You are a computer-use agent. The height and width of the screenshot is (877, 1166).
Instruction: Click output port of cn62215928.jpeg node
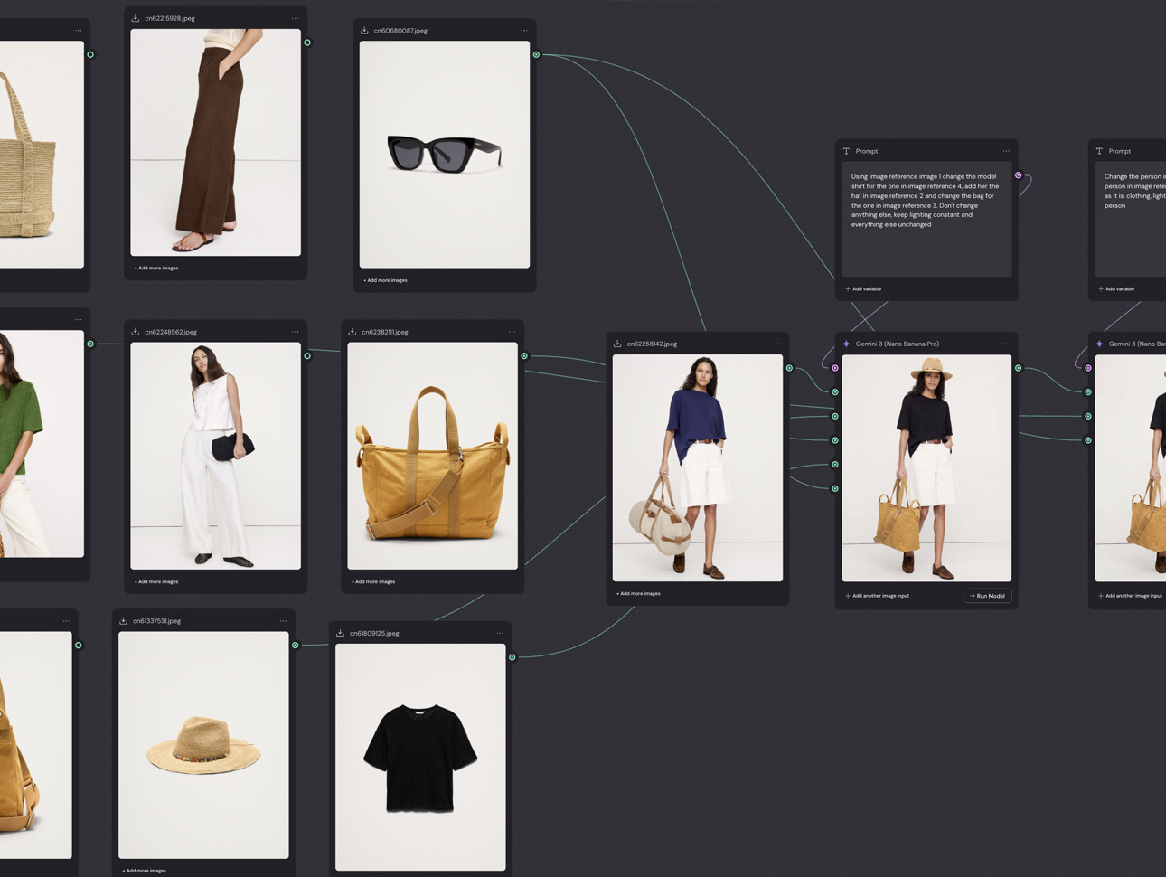click(307, 42)
